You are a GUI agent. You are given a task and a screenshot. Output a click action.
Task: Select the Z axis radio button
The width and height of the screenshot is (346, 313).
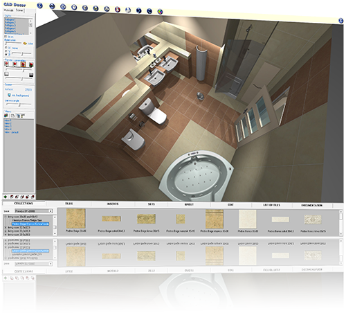click(6, 55)
